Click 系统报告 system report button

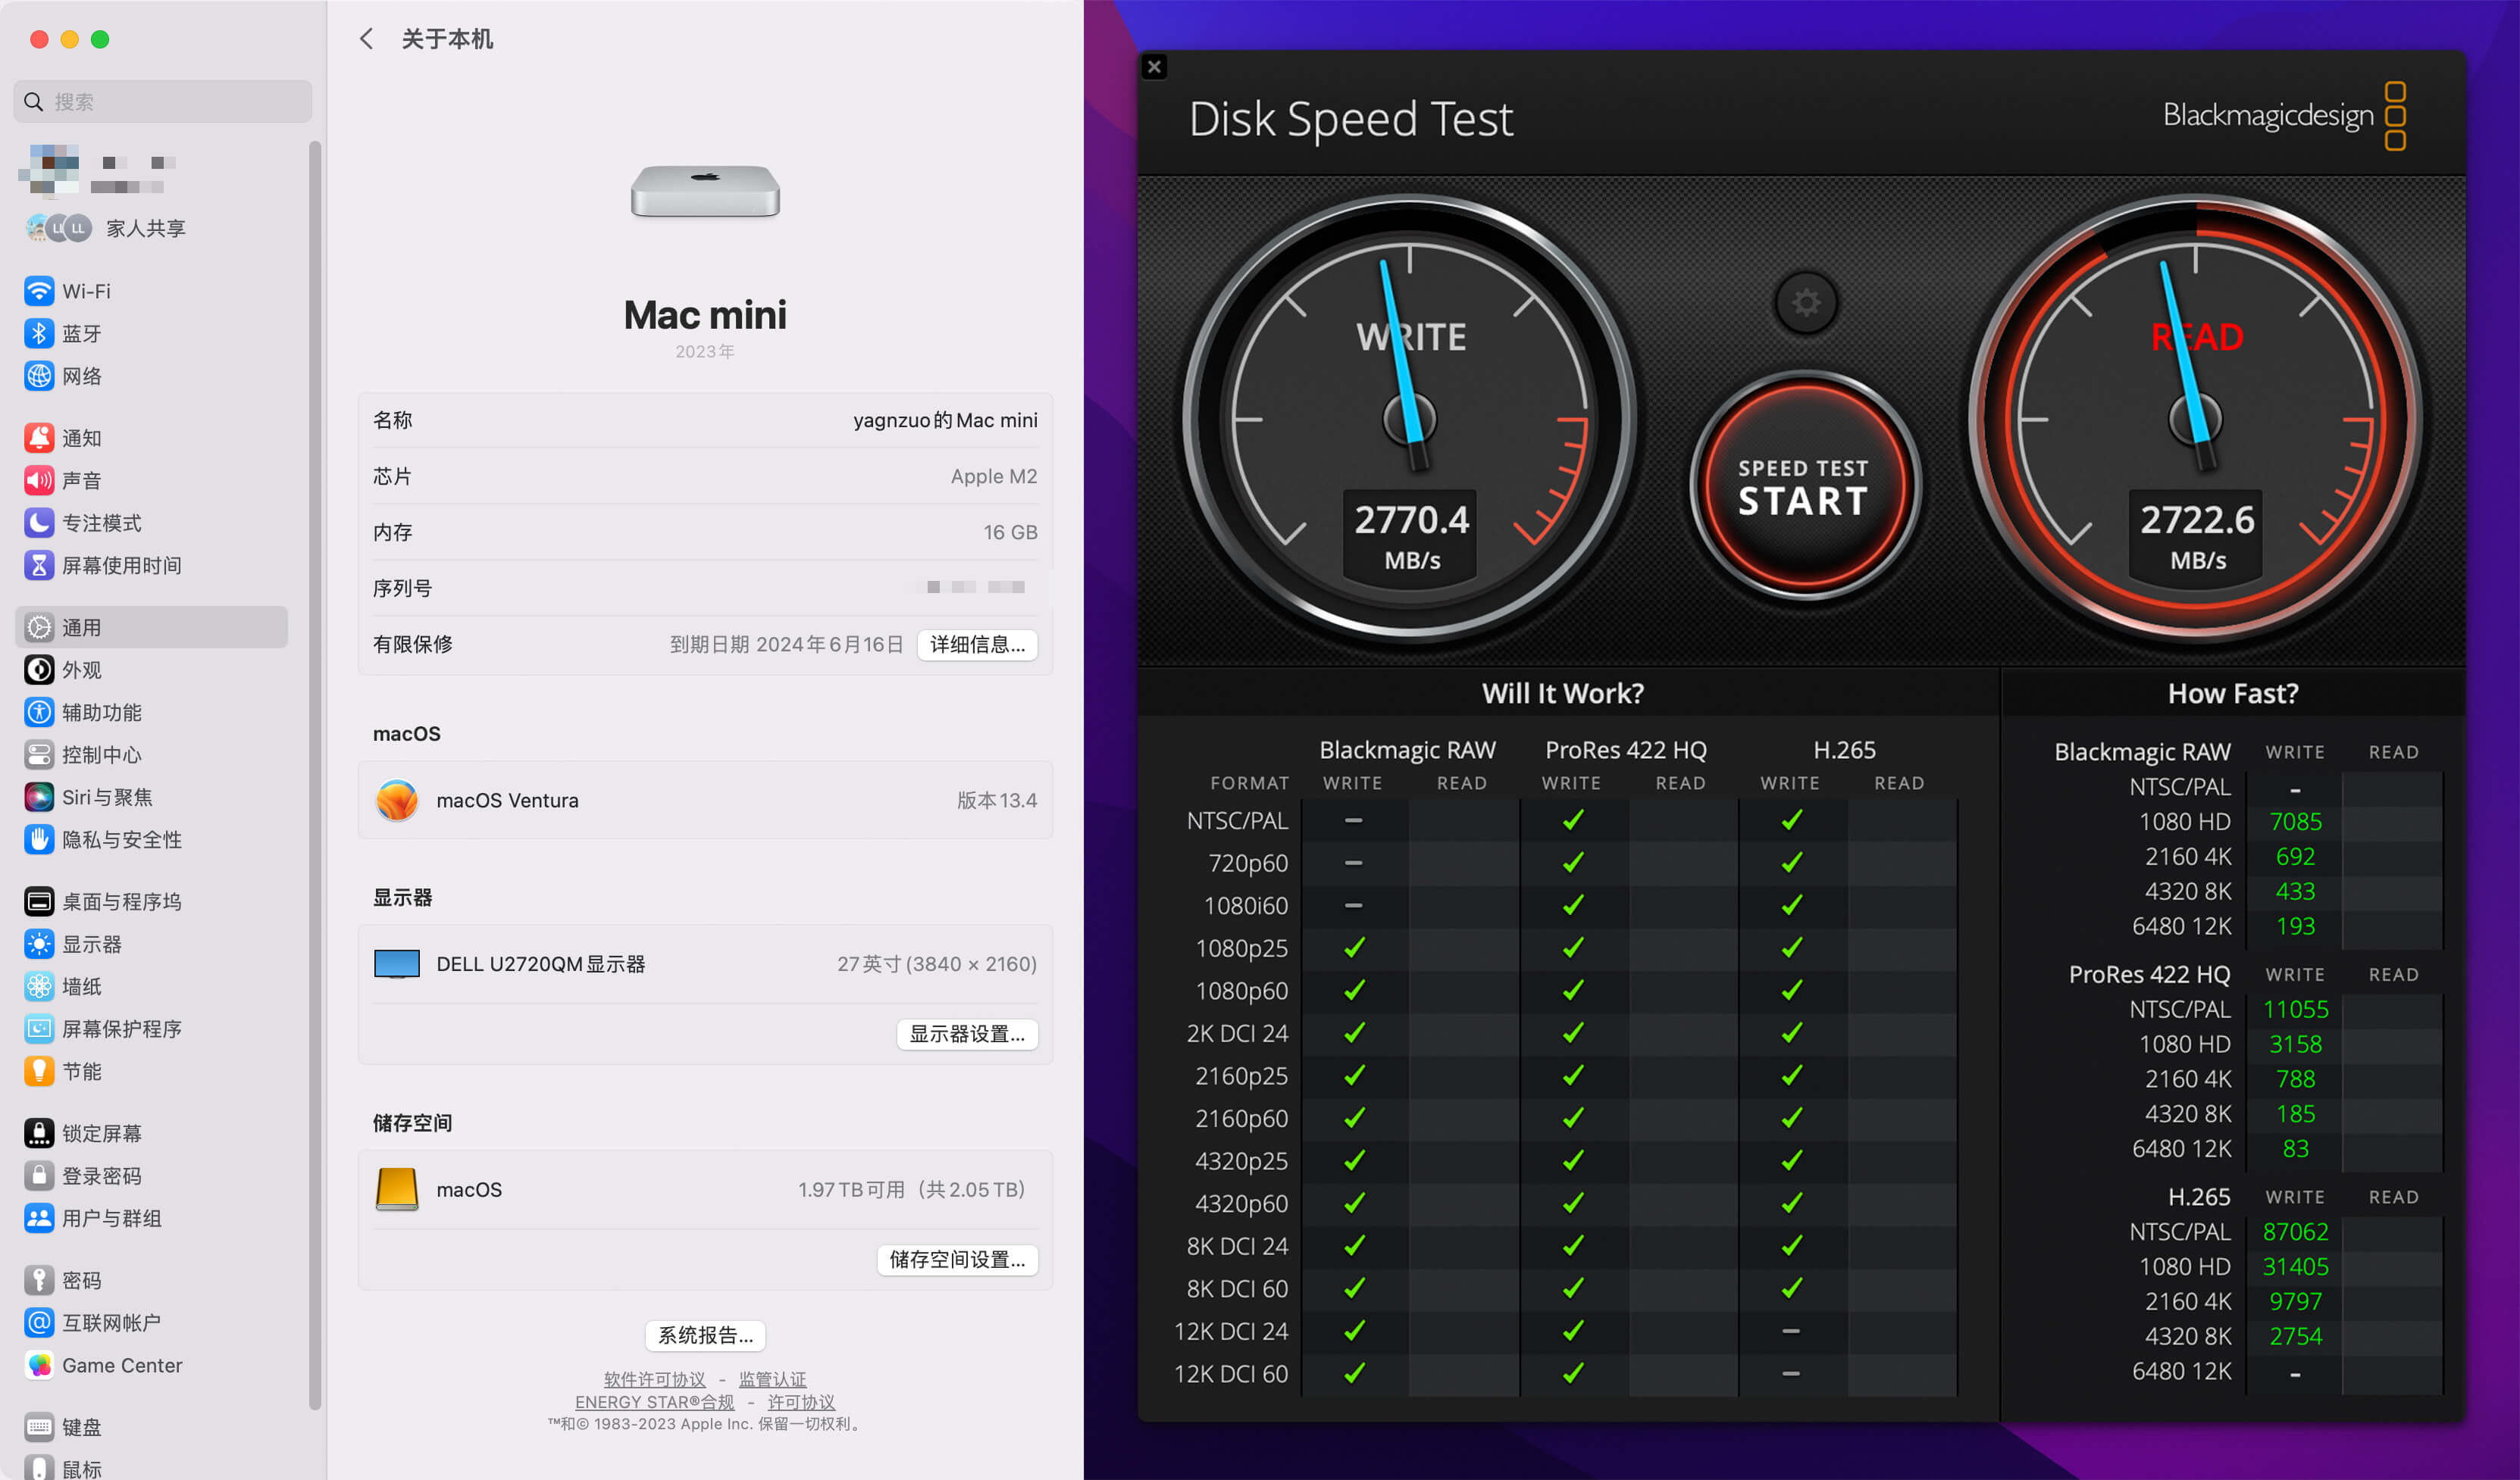click(x=705, y=1335)
